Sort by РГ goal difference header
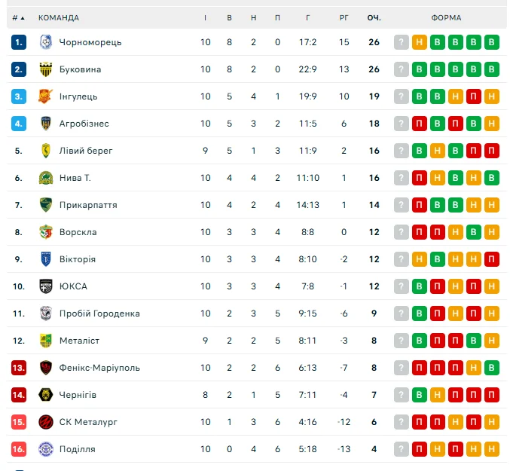This screenshot has height=471, width=510. (x=344, y=17)
